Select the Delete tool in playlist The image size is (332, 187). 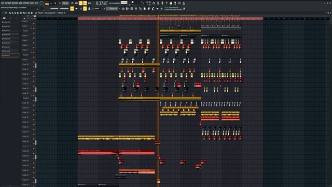[15, 13]
